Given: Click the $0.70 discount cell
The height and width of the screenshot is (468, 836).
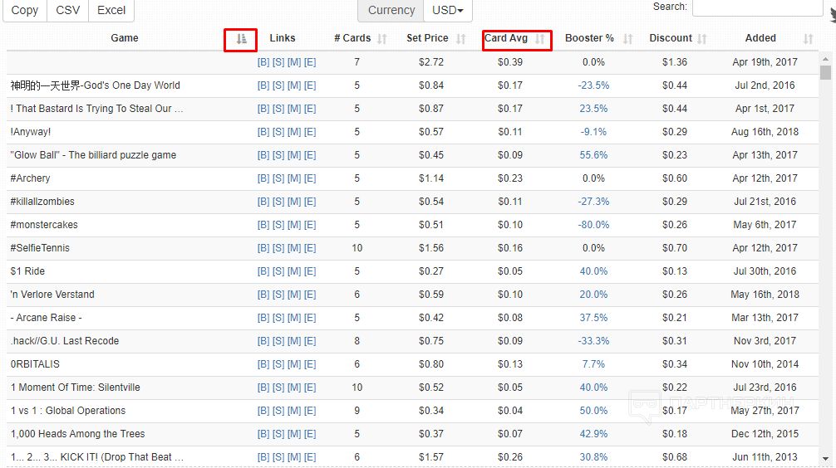Looking at the screenshot, I should 675,248.
